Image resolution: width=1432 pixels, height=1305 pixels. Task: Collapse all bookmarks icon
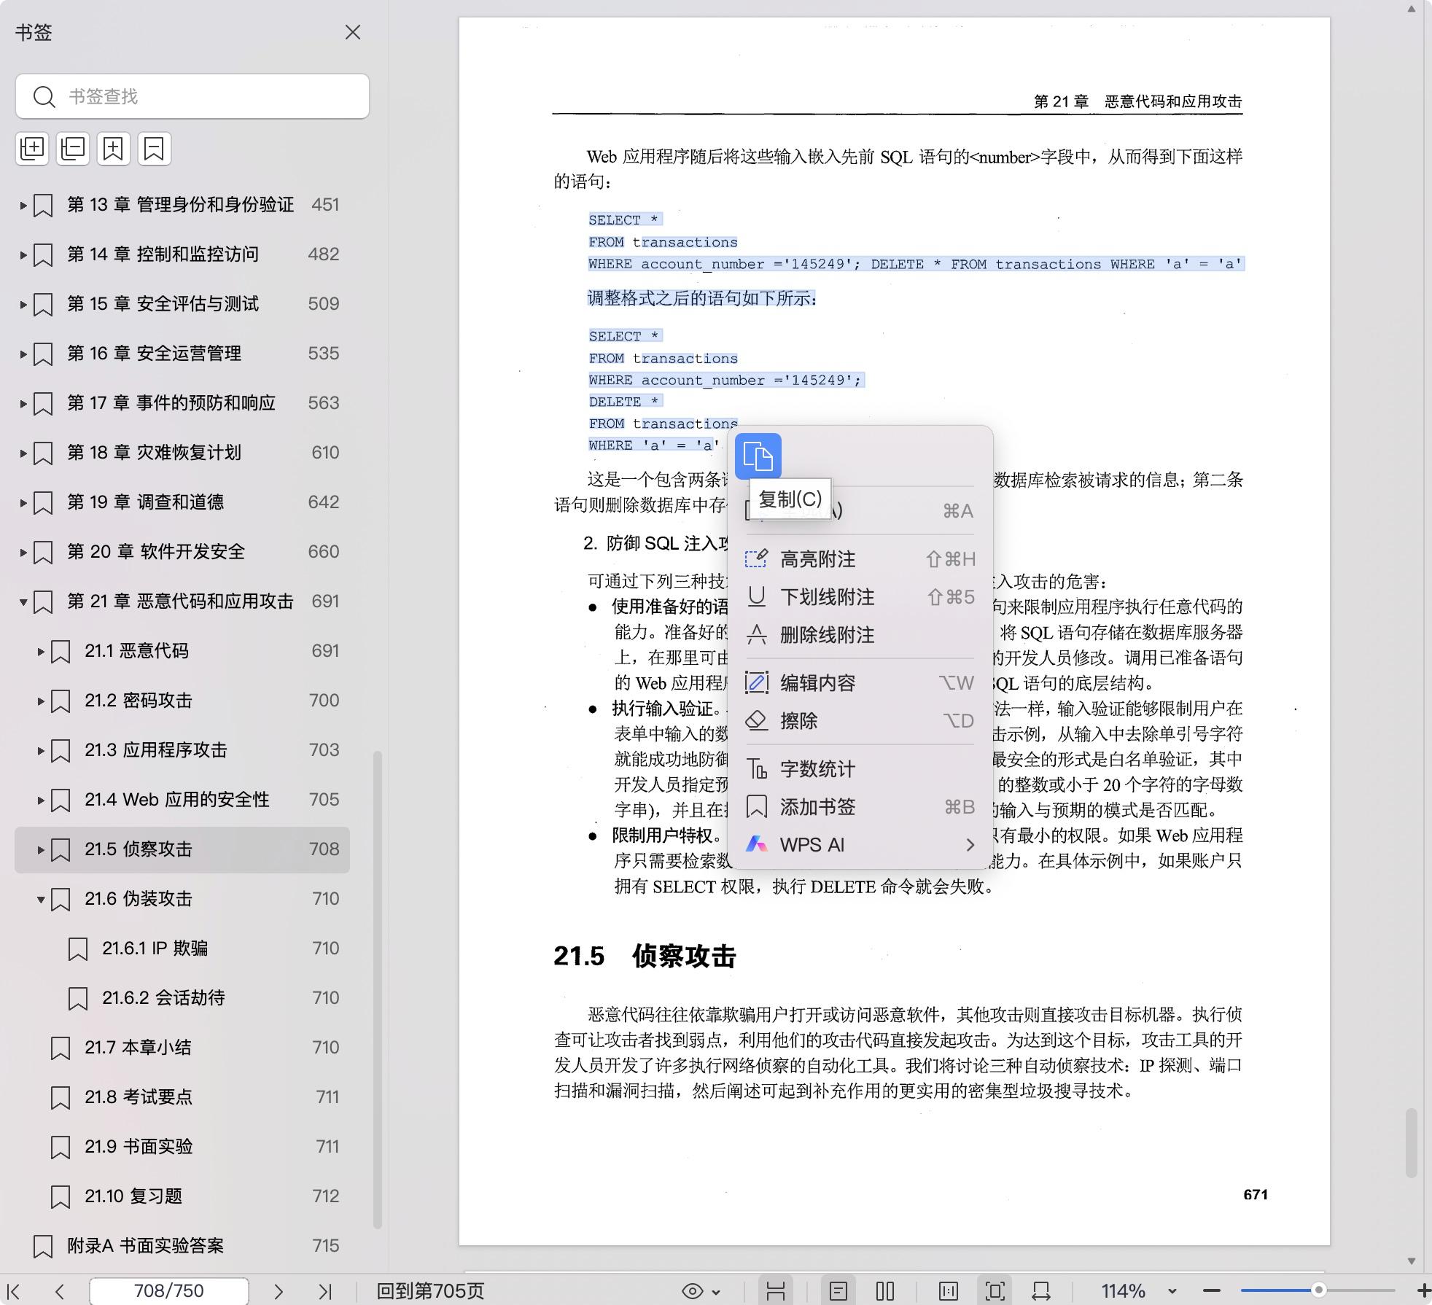[x=73, y=149]
